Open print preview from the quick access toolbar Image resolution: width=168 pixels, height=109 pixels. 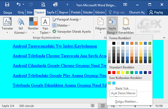pos(43,4)
